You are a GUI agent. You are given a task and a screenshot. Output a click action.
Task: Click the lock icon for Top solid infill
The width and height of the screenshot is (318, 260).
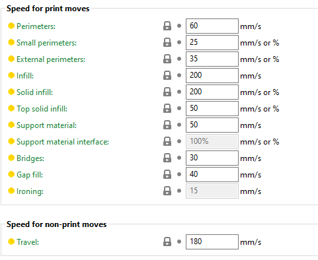point(167,108)
